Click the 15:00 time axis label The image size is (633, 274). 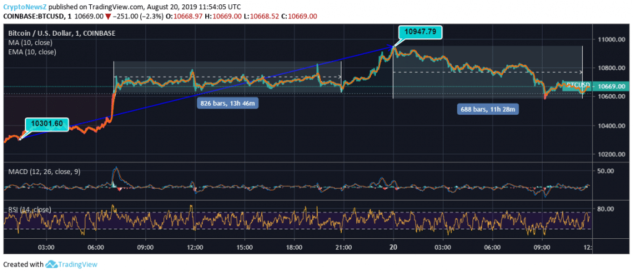(245, 247)
